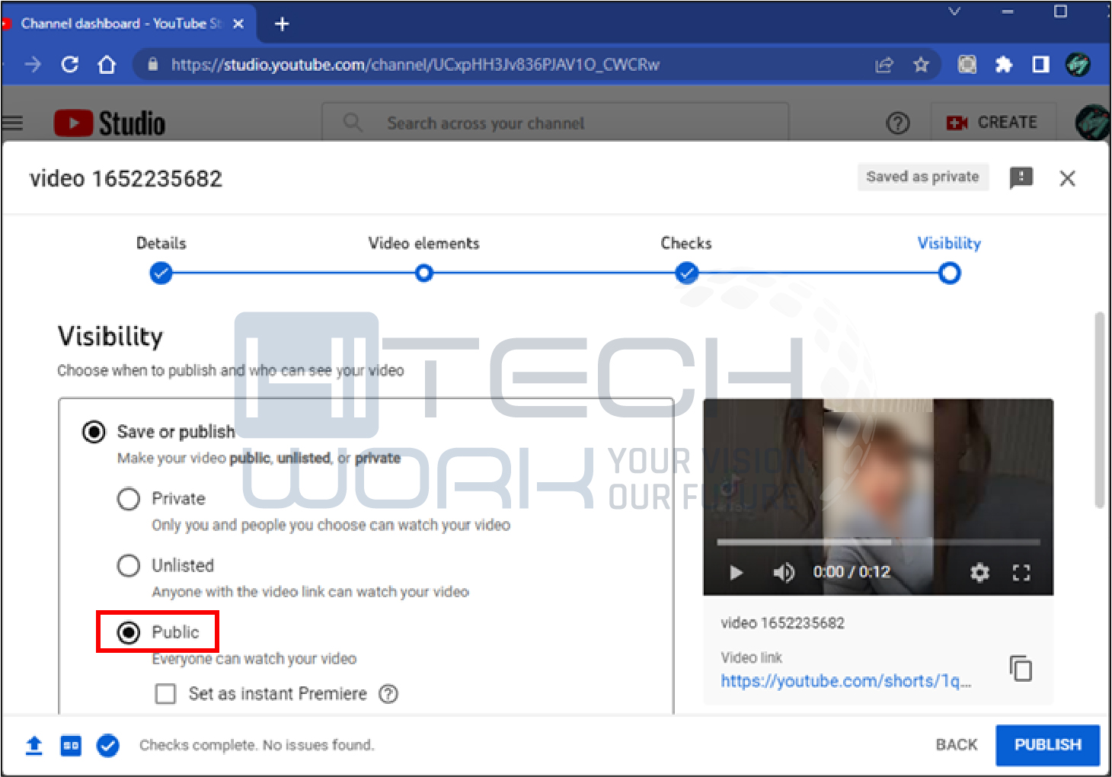Open the browser extensions puzzle icon
Screen dimensions: 1112x777
1004,65
